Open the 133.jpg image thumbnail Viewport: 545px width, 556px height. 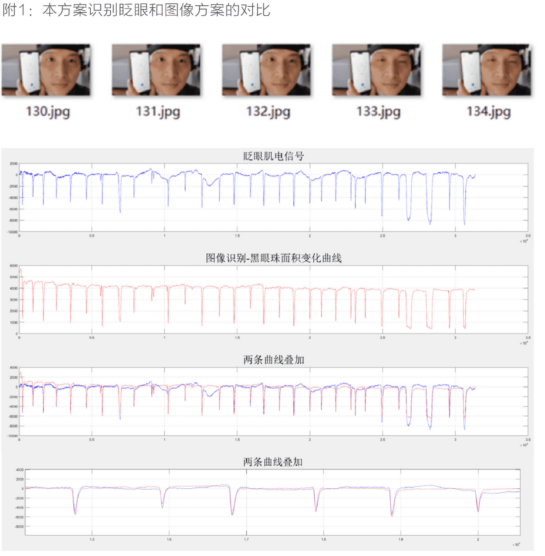click(376, 70)
